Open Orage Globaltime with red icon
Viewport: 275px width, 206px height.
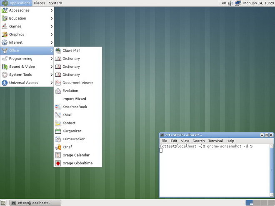pyautogui.click(x=77, y=163)
